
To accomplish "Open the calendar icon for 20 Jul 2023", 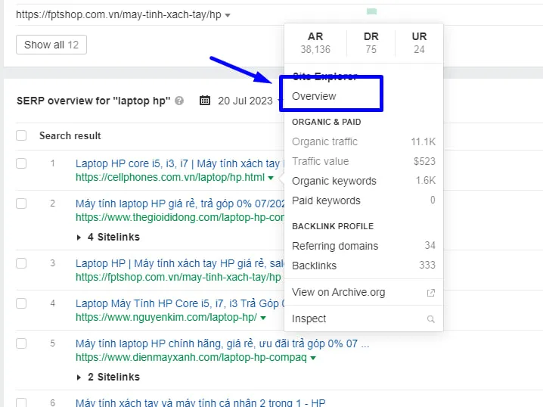I will (x=205, y=101).
